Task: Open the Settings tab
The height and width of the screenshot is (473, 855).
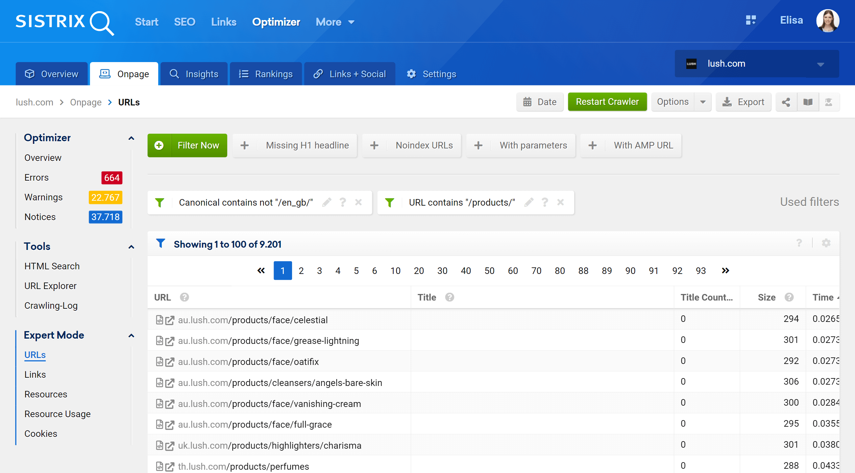Action: click(x=431, y=74)
